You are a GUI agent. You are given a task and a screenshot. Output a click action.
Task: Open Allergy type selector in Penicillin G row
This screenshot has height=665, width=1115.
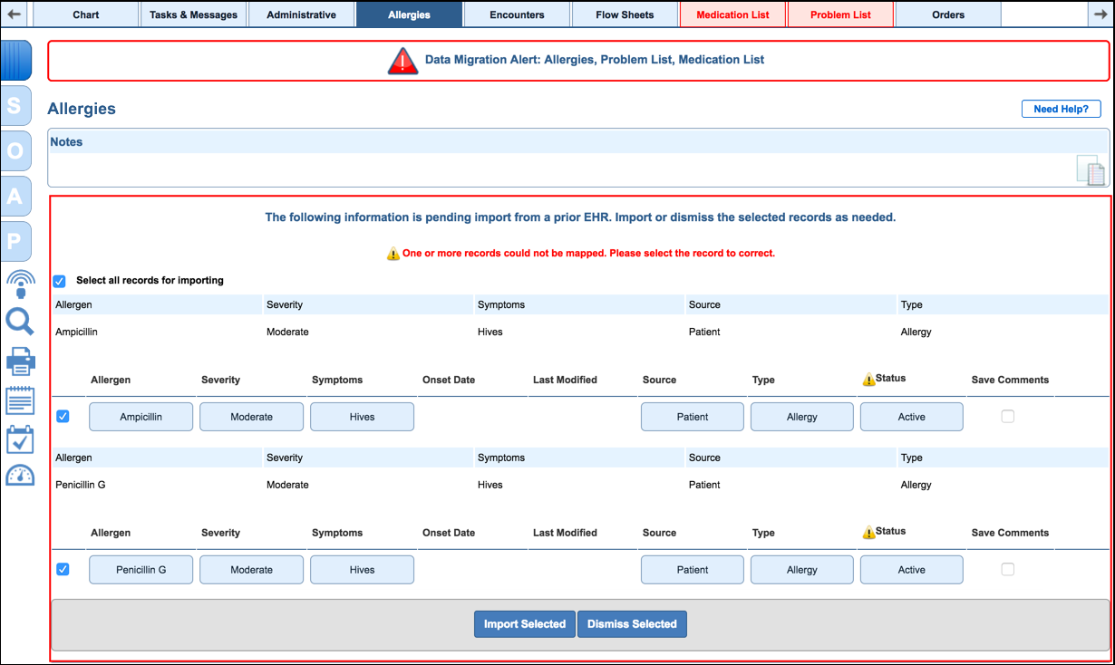[802, 570]
